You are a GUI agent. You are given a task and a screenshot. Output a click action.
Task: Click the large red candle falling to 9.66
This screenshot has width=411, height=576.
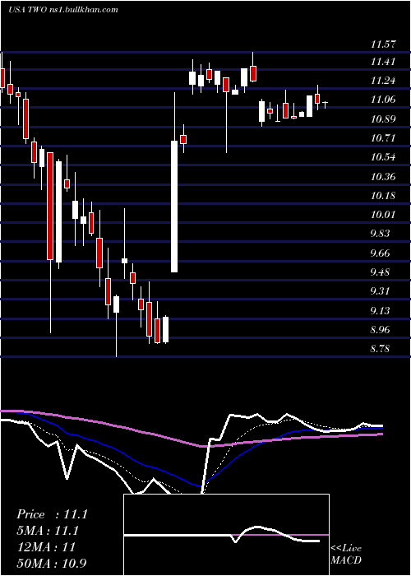point(50,206)
